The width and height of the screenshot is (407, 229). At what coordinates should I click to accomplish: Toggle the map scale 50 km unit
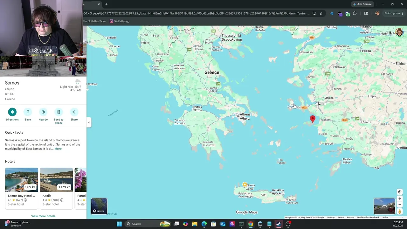(x=392, y=218)
